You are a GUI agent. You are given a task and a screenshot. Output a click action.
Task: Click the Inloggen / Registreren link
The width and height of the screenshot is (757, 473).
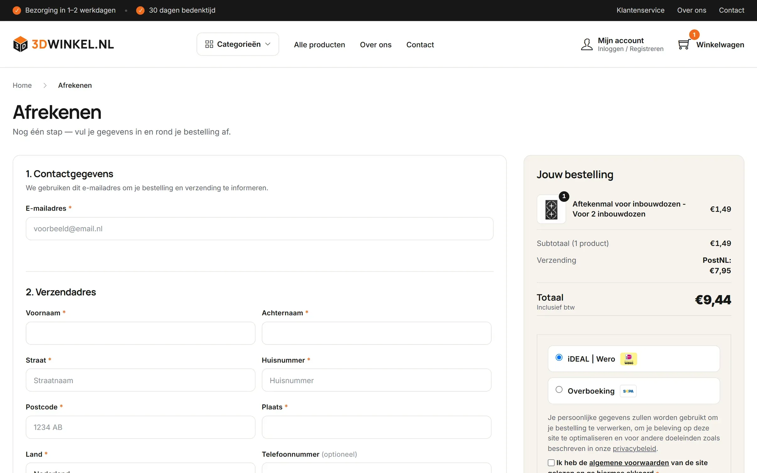631,49
